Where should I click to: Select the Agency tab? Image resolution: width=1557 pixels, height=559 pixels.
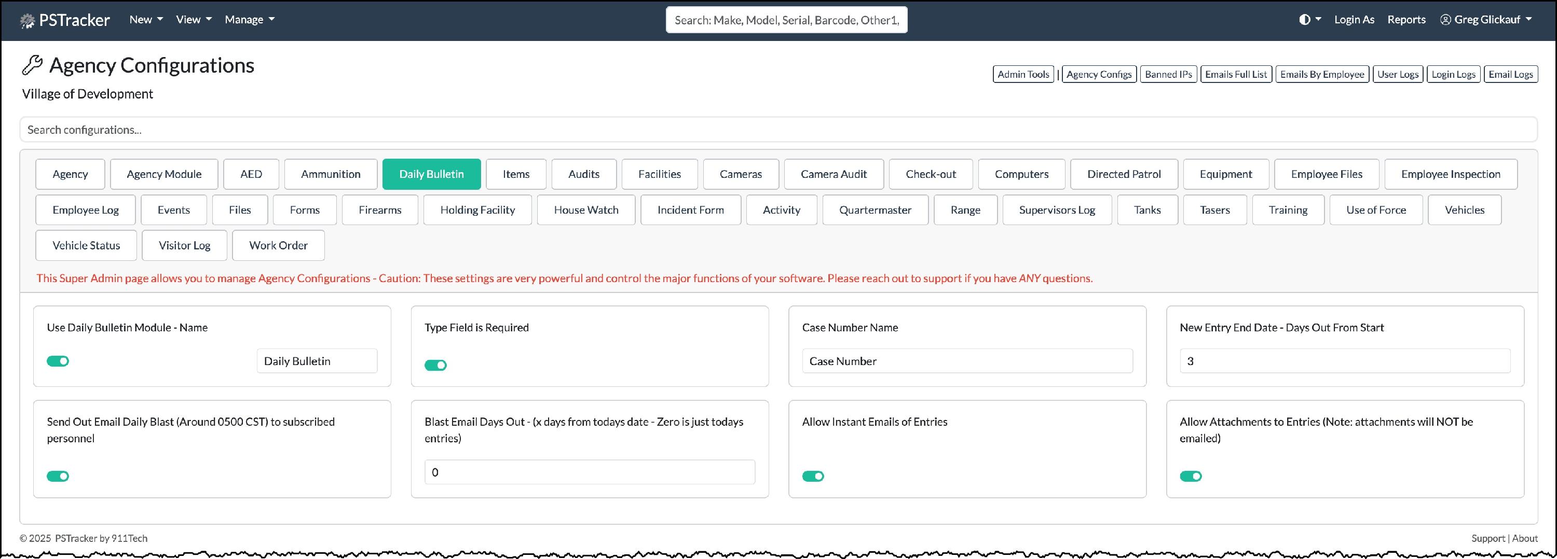click(70, 174)
